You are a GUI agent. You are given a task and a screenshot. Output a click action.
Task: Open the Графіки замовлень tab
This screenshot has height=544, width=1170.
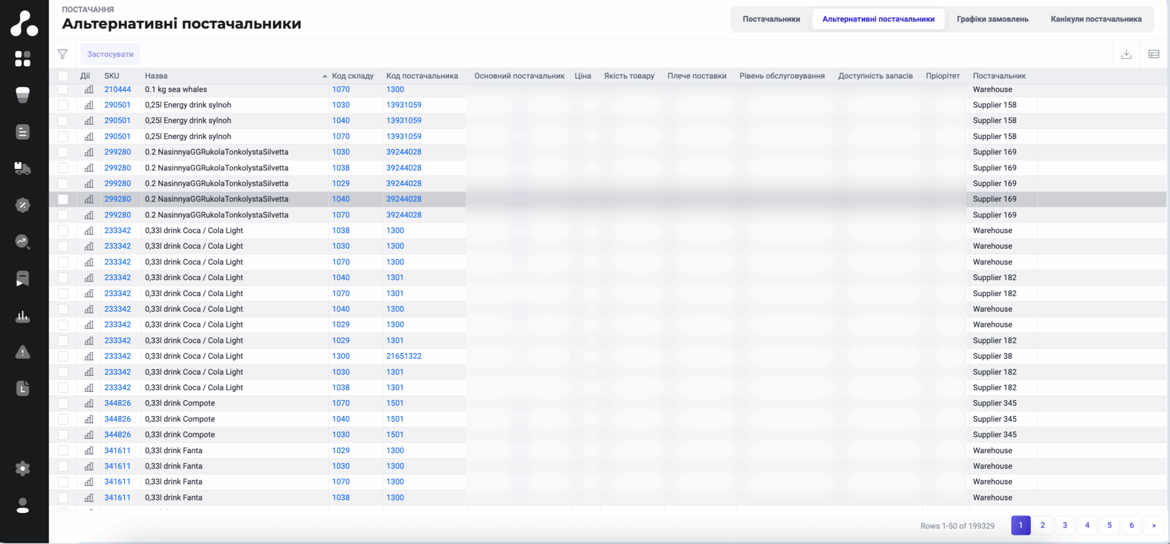coord(992,19)
